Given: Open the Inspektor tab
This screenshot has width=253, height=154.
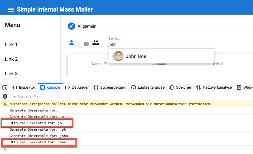Looking at the screenshot, I should (x=24, y=87).
